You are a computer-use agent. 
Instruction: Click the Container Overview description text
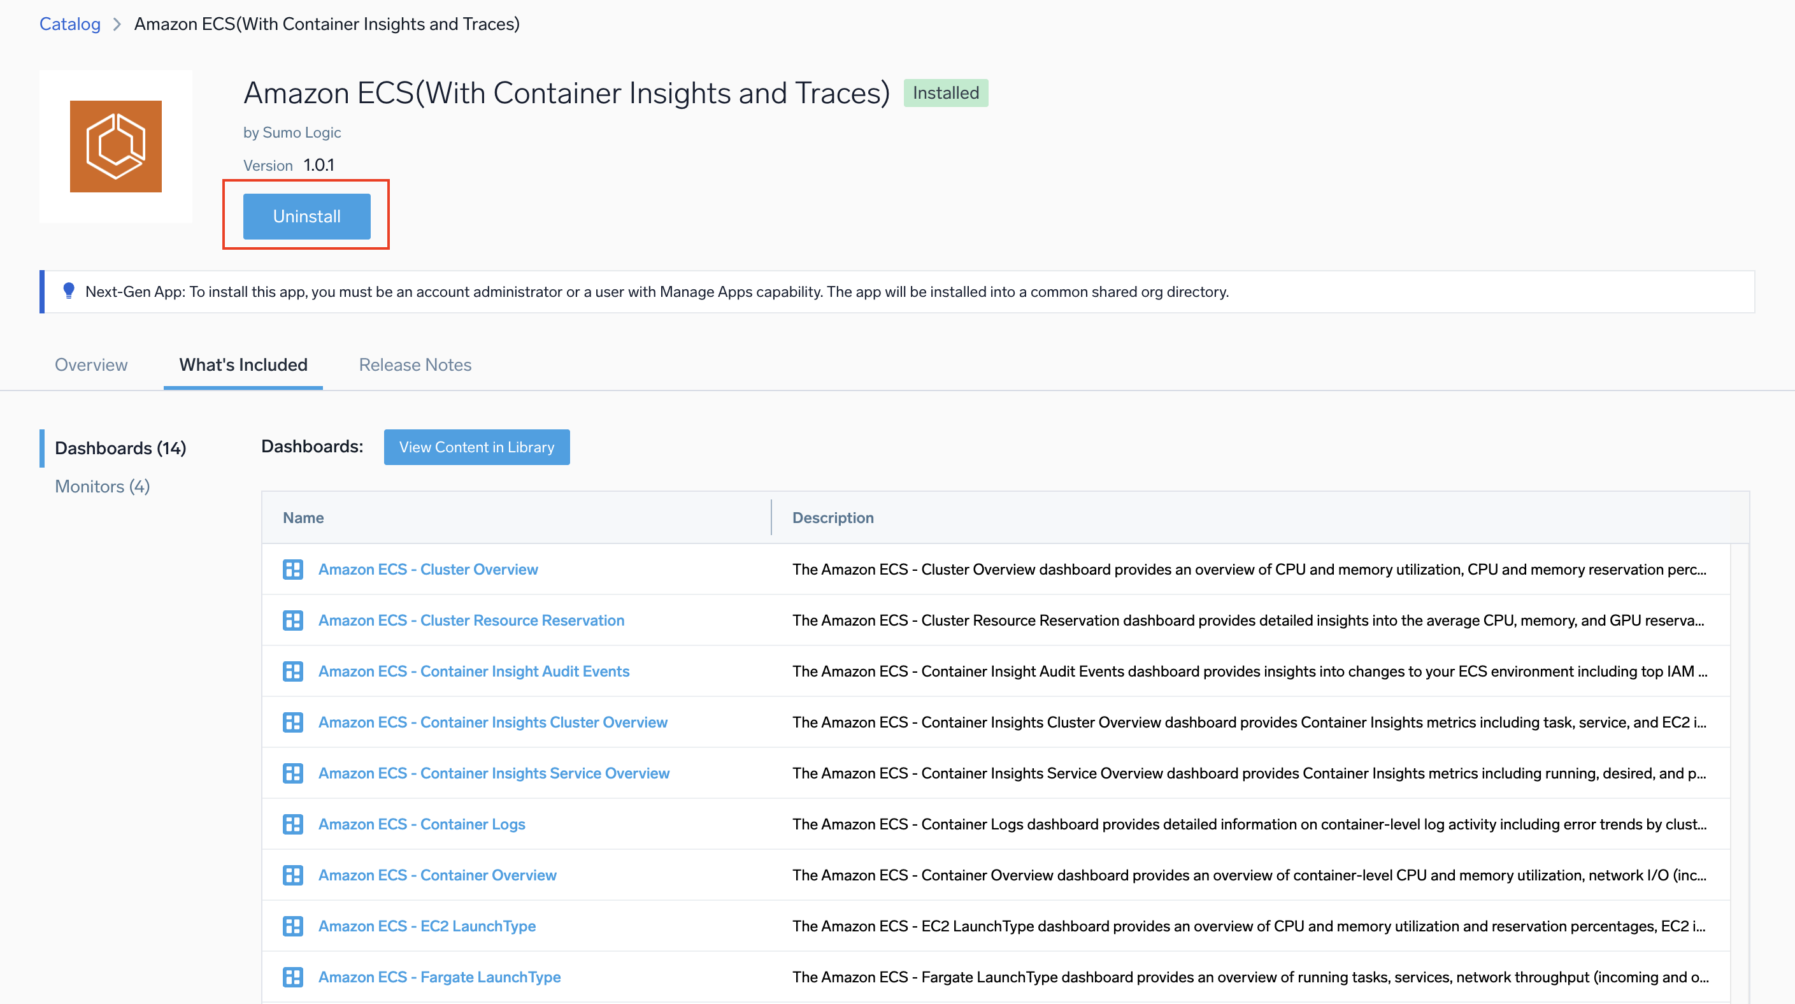coord(1248,875)
